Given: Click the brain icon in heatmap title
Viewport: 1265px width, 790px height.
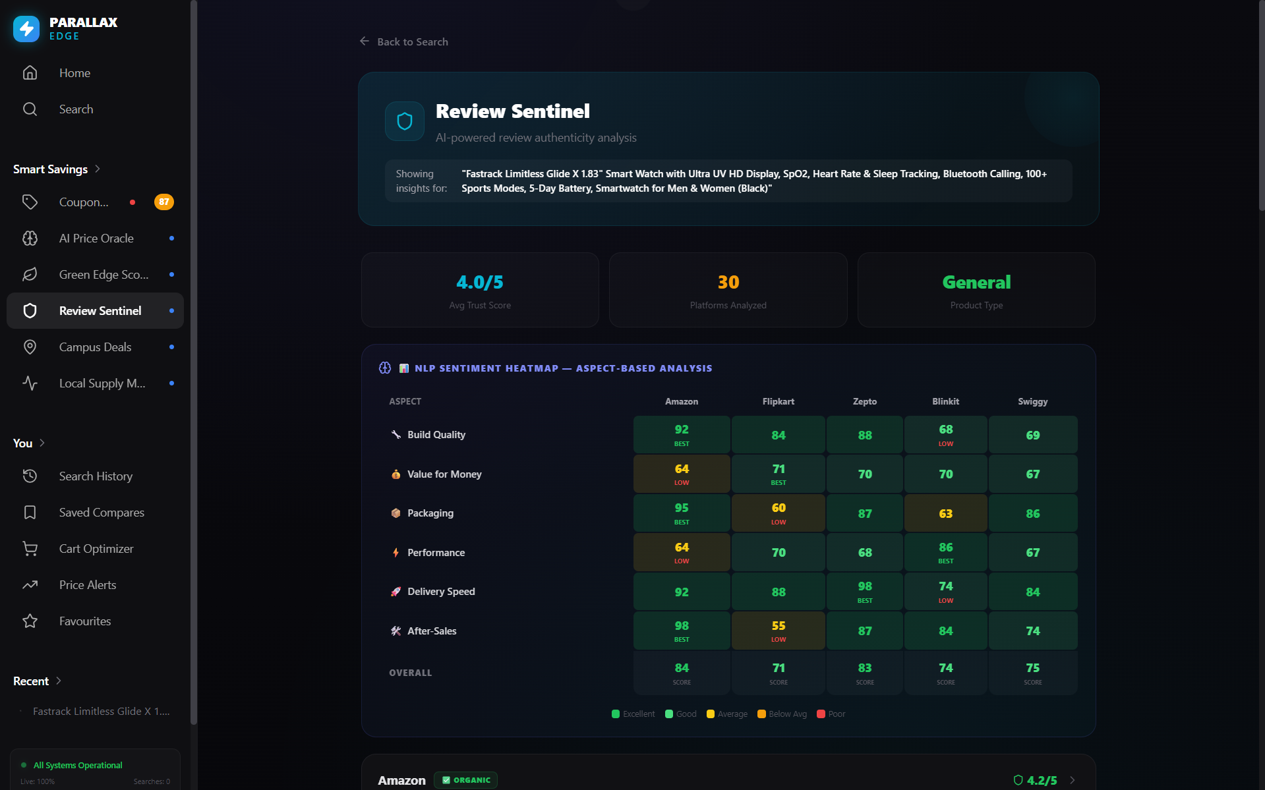Looking at the screenshot, I should pos(385,368).
